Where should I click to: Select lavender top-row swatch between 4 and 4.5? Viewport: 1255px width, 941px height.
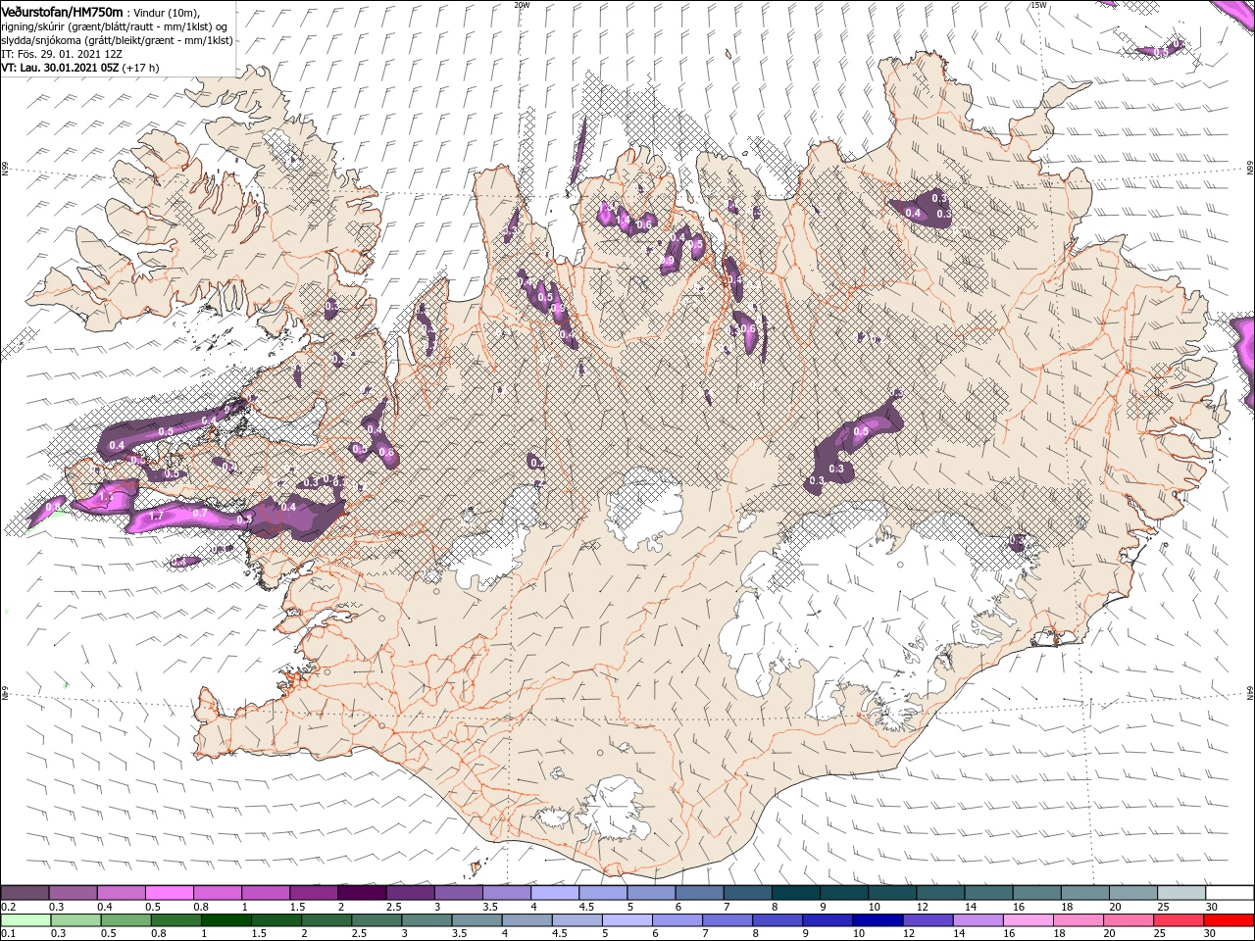(x=555, y=893)
